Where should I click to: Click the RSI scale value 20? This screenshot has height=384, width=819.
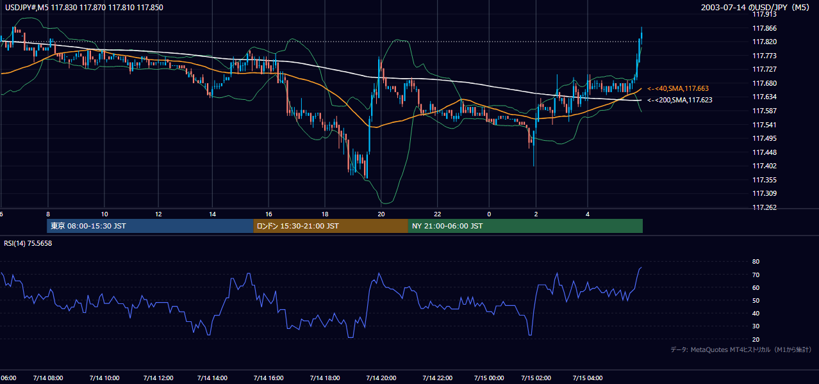coord(756,339)
